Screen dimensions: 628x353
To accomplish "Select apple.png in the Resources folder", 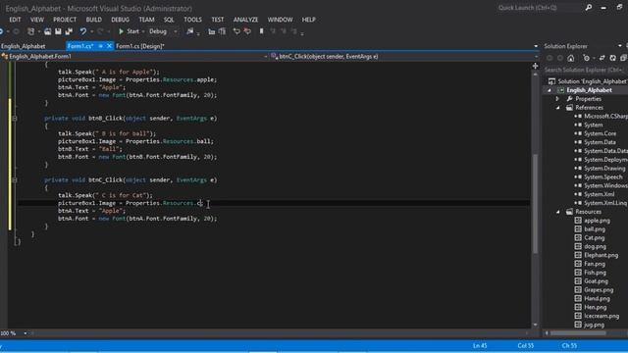I will [x=597, y=221].
